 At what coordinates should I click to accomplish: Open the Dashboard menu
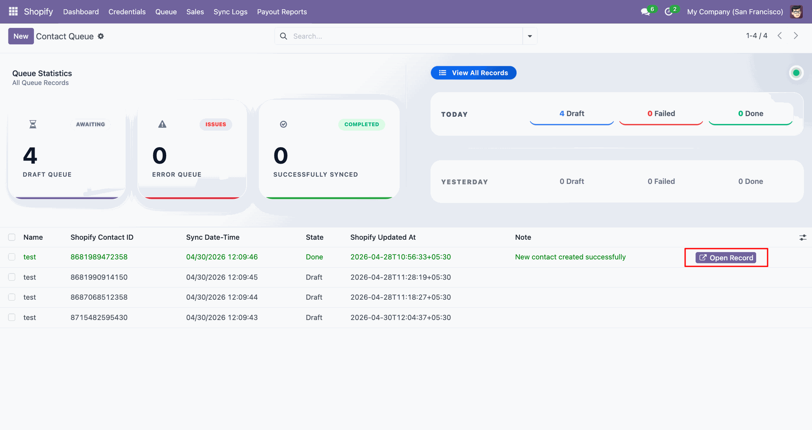[x=81, y=12]
